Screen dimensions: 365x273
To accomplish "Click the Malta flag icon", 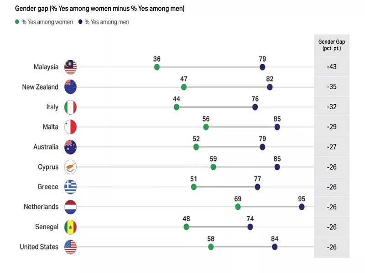I will click(x=70, y=127).
